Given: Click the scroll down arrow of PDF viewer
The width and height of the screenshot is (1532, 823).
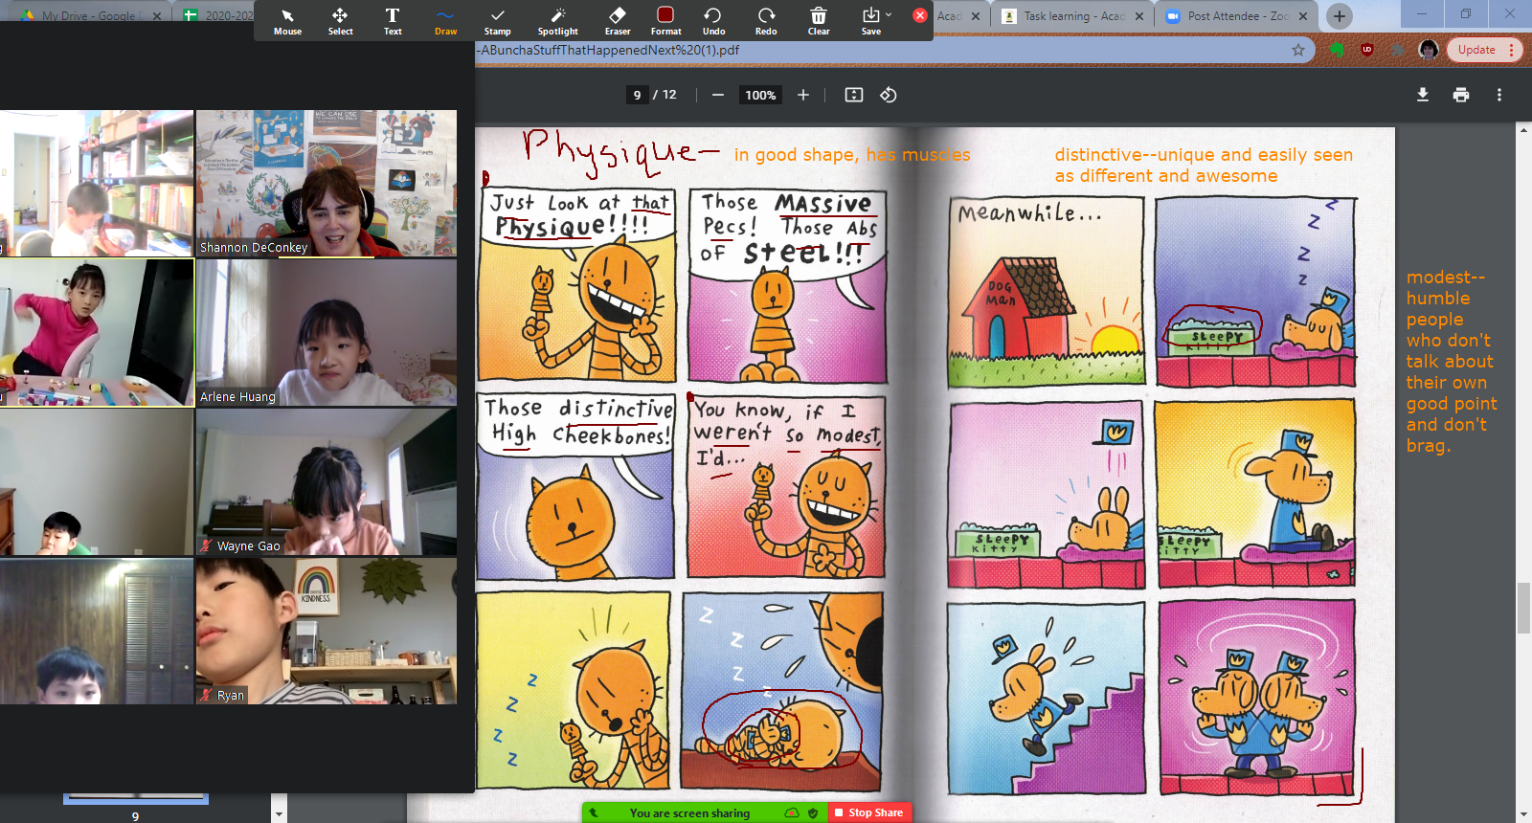Looking at the screenshot, I should click(1523, 814).
